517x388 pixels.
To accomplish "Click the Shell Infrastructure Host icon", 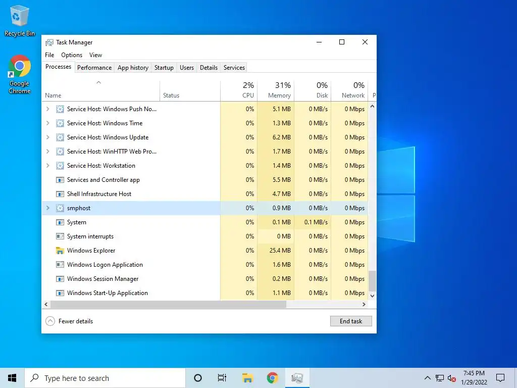I will [60, 194].
